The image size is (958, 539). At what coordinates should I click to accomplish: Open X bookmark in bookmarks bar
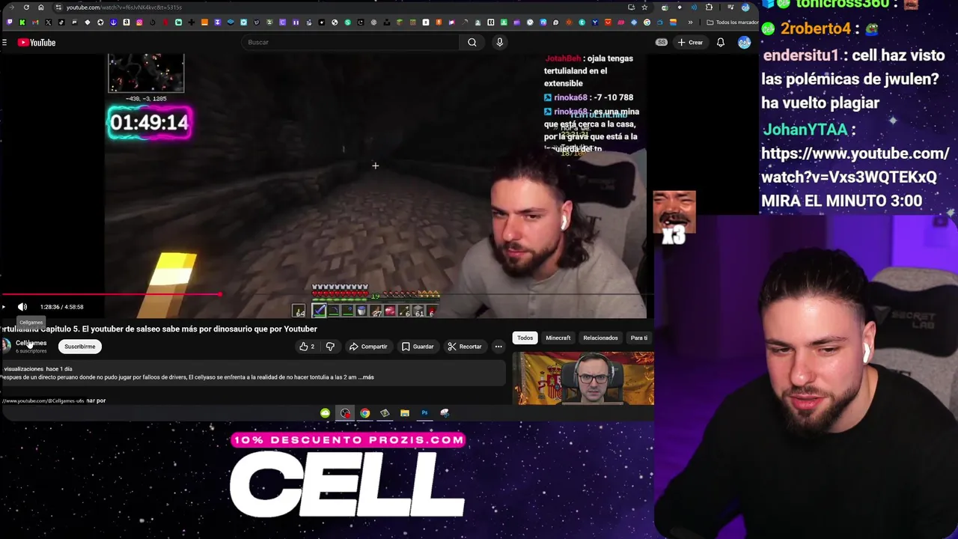pyautogui.click(x=49, y=22)
